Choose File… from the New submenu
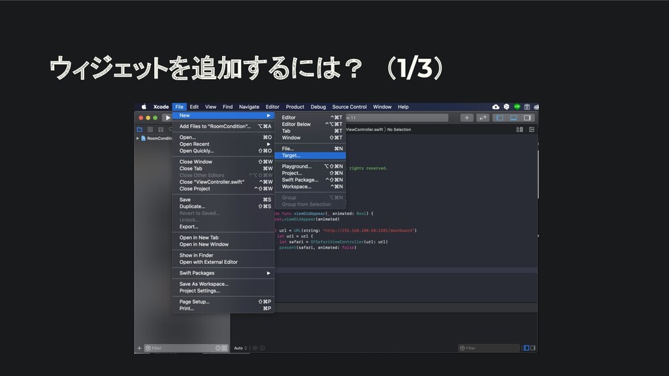The width and height of the screenshot is (669, 376). click(310, 149)
